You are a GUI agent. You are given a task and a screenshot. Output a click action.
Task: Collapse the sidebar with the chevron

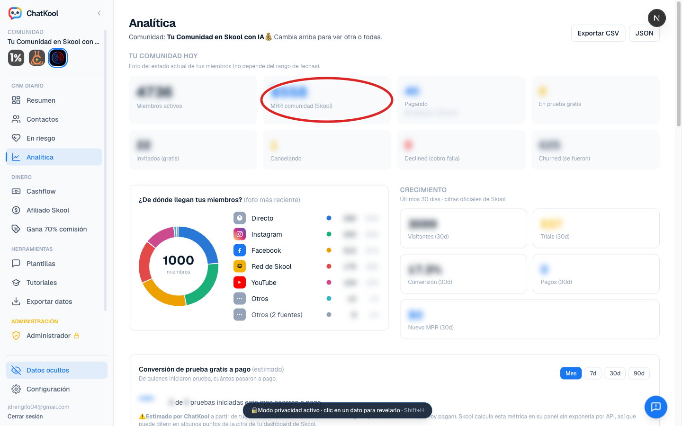(x=99, y=13)
